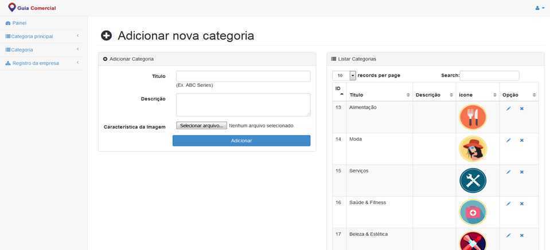Click the Guia Comercial logo icon
Screen dimensions: 550x250
pyautogui.click(x=12, y=7)
